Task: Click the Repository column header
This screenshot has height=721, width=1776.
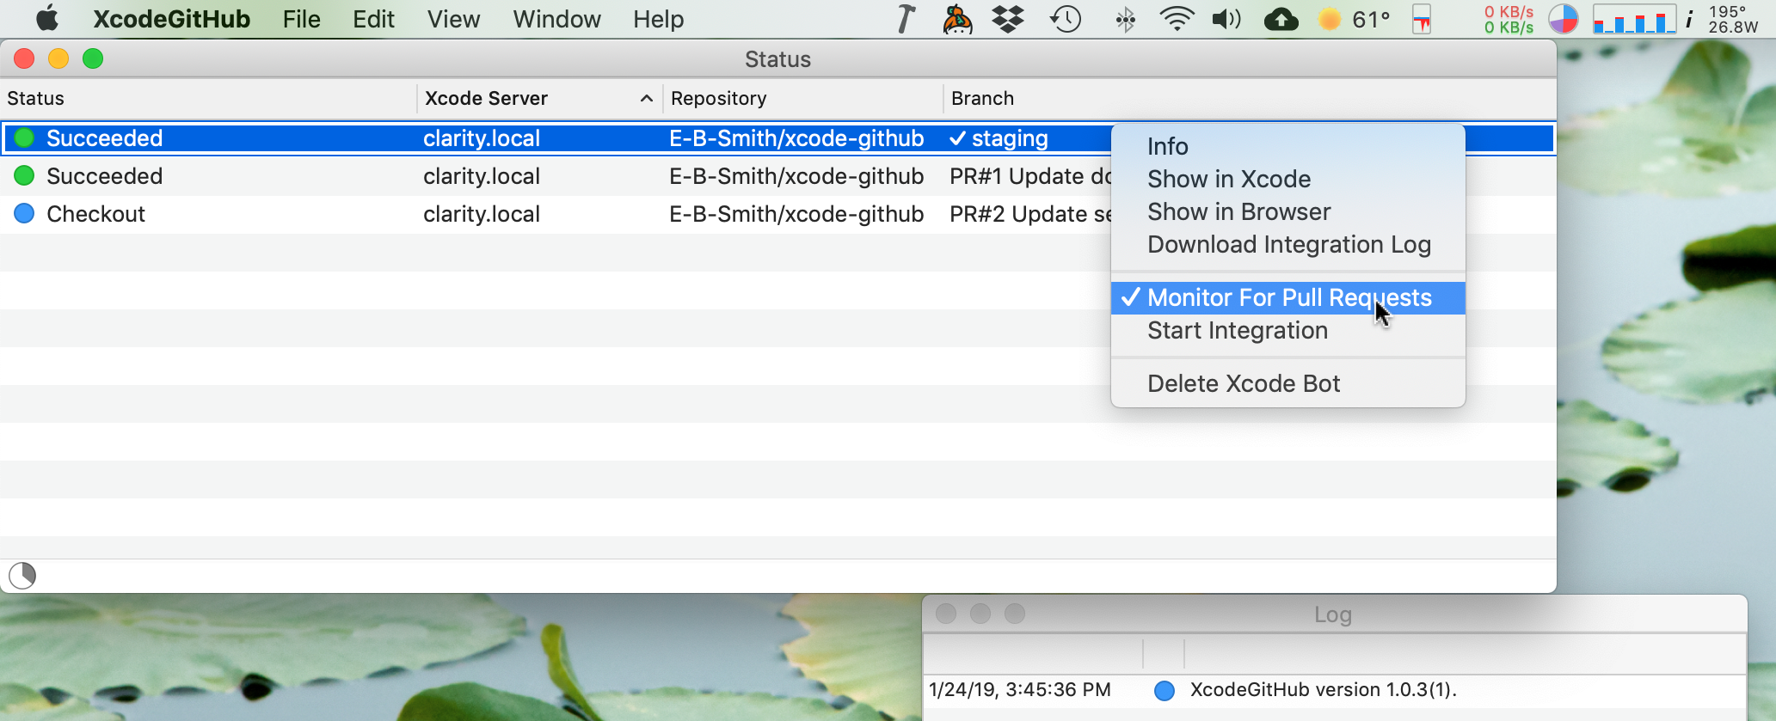Action: point(802,99)
